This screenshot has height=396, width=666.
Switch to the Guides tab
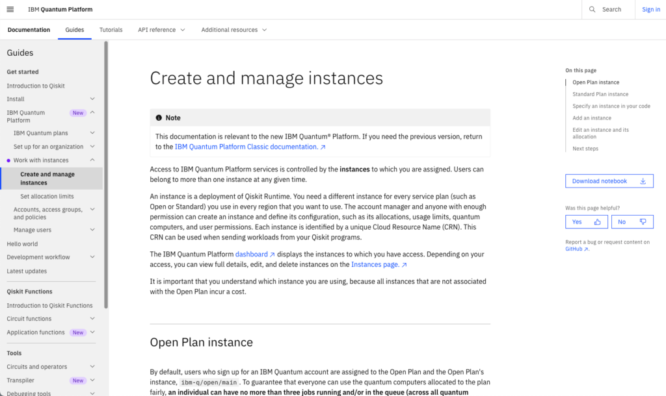(x=75, y=30)
